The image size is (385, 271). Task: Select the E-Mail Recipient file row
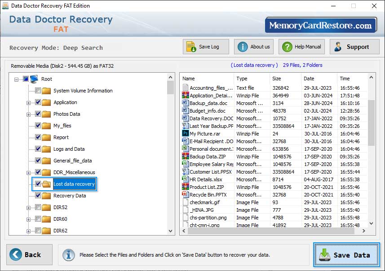tap(274, 141)
